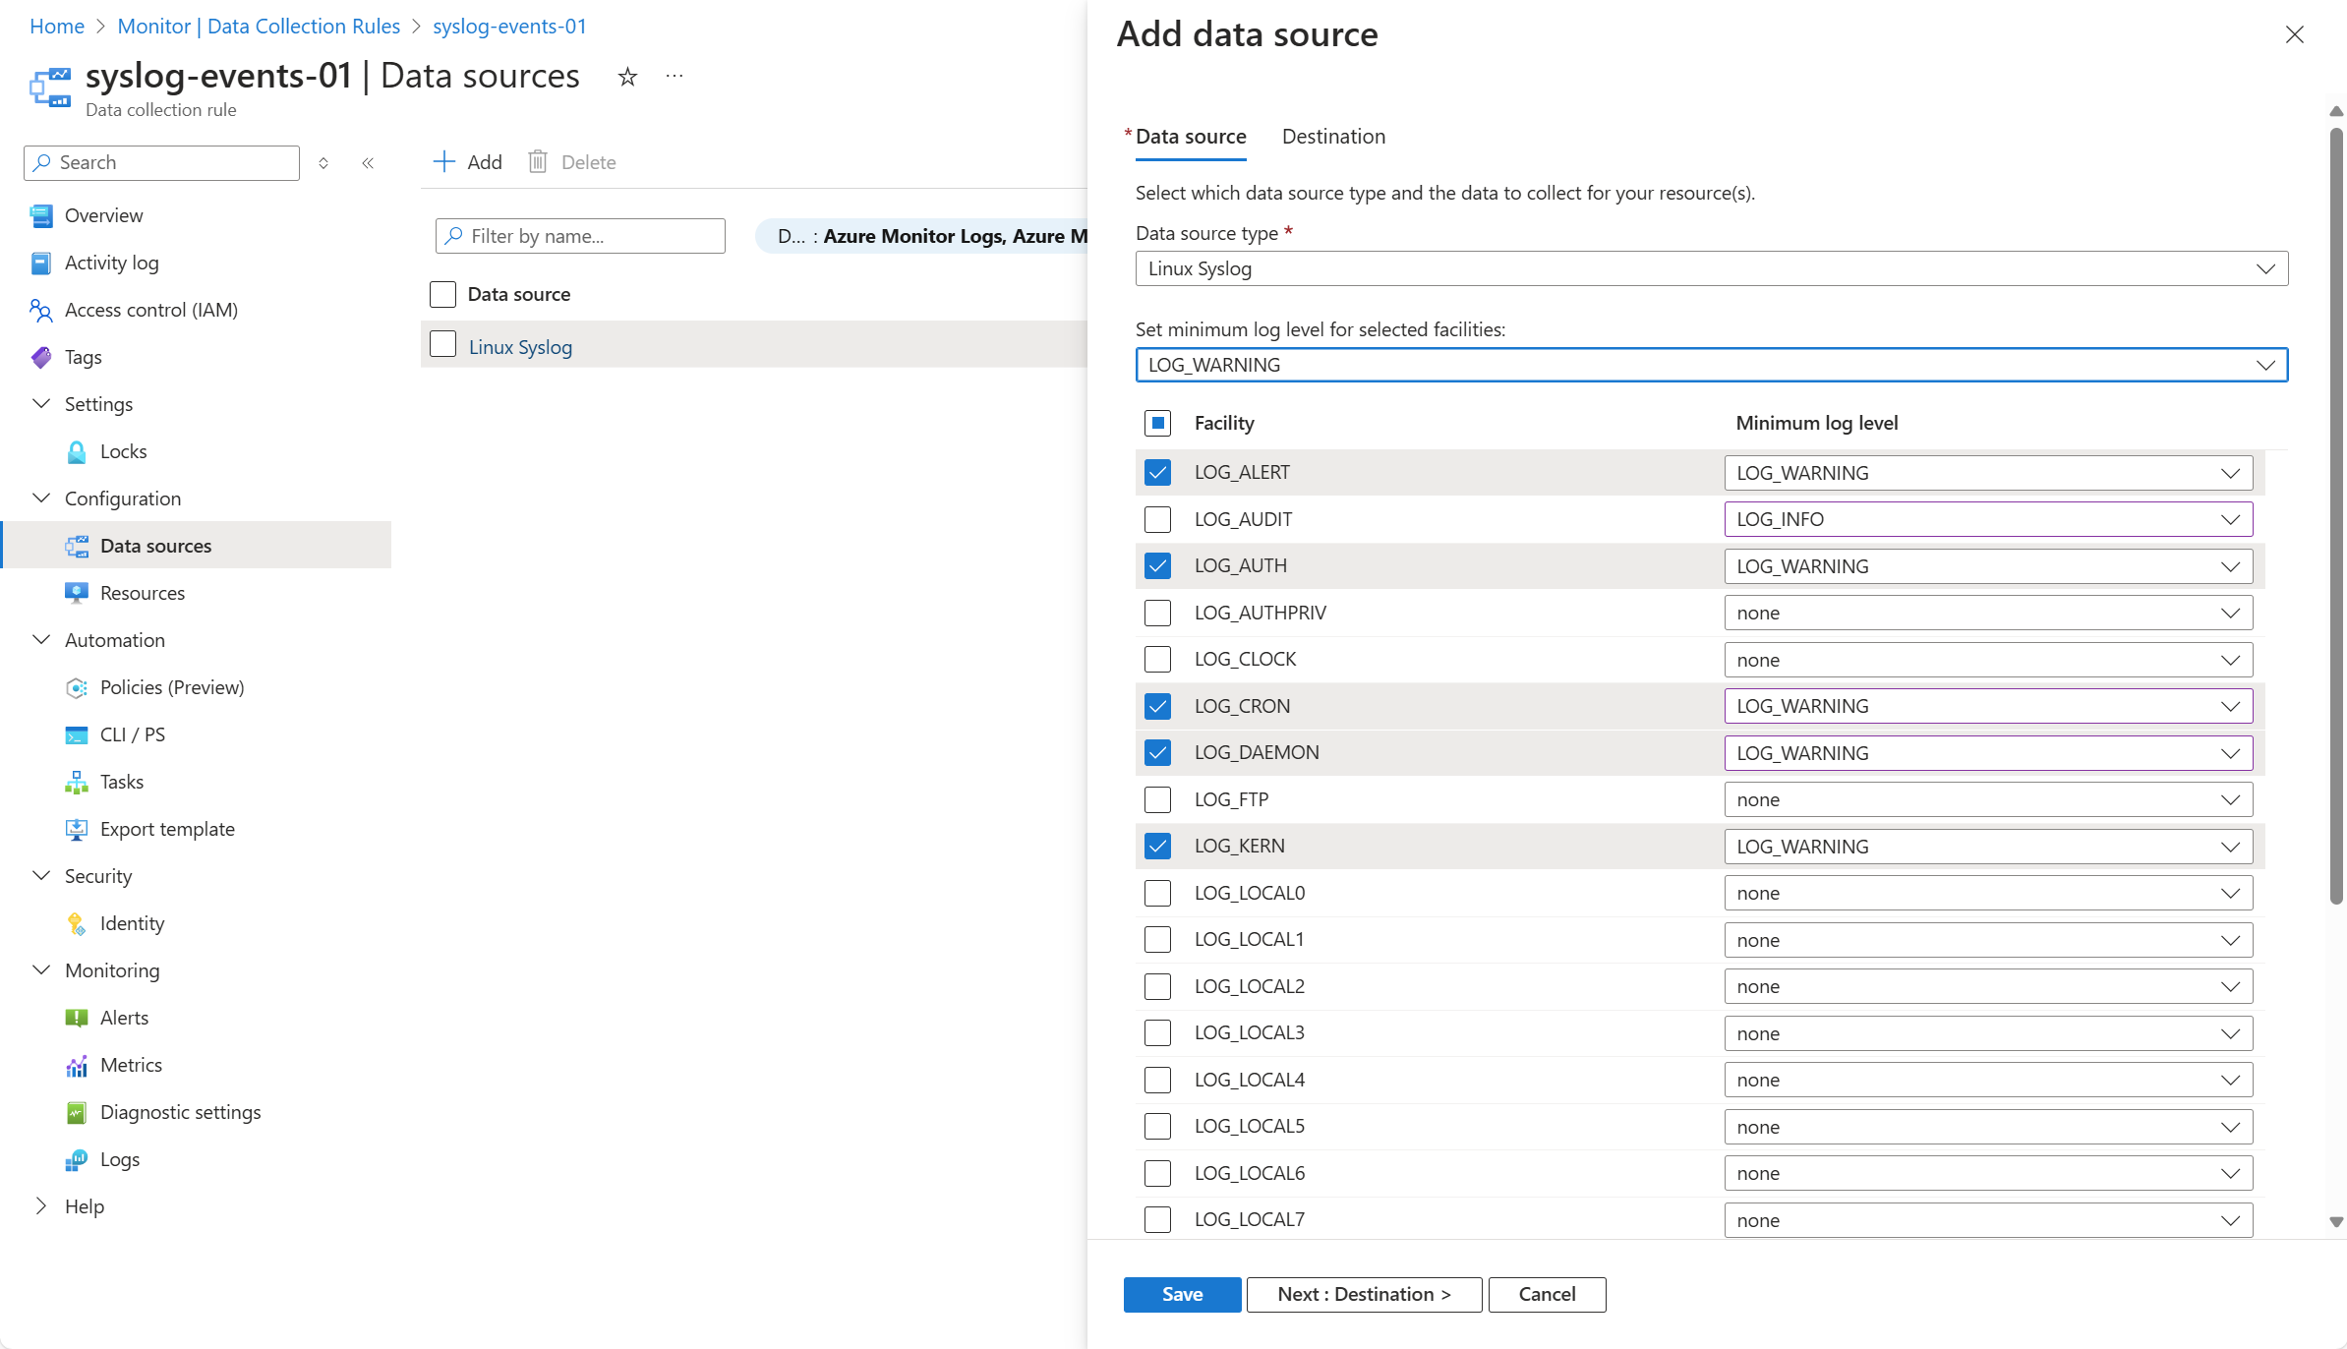This screenshot has height=1349, width=2347.
Task: Open LOG_FTP minimum log level dropdown
Action: tap(1987, 799)
